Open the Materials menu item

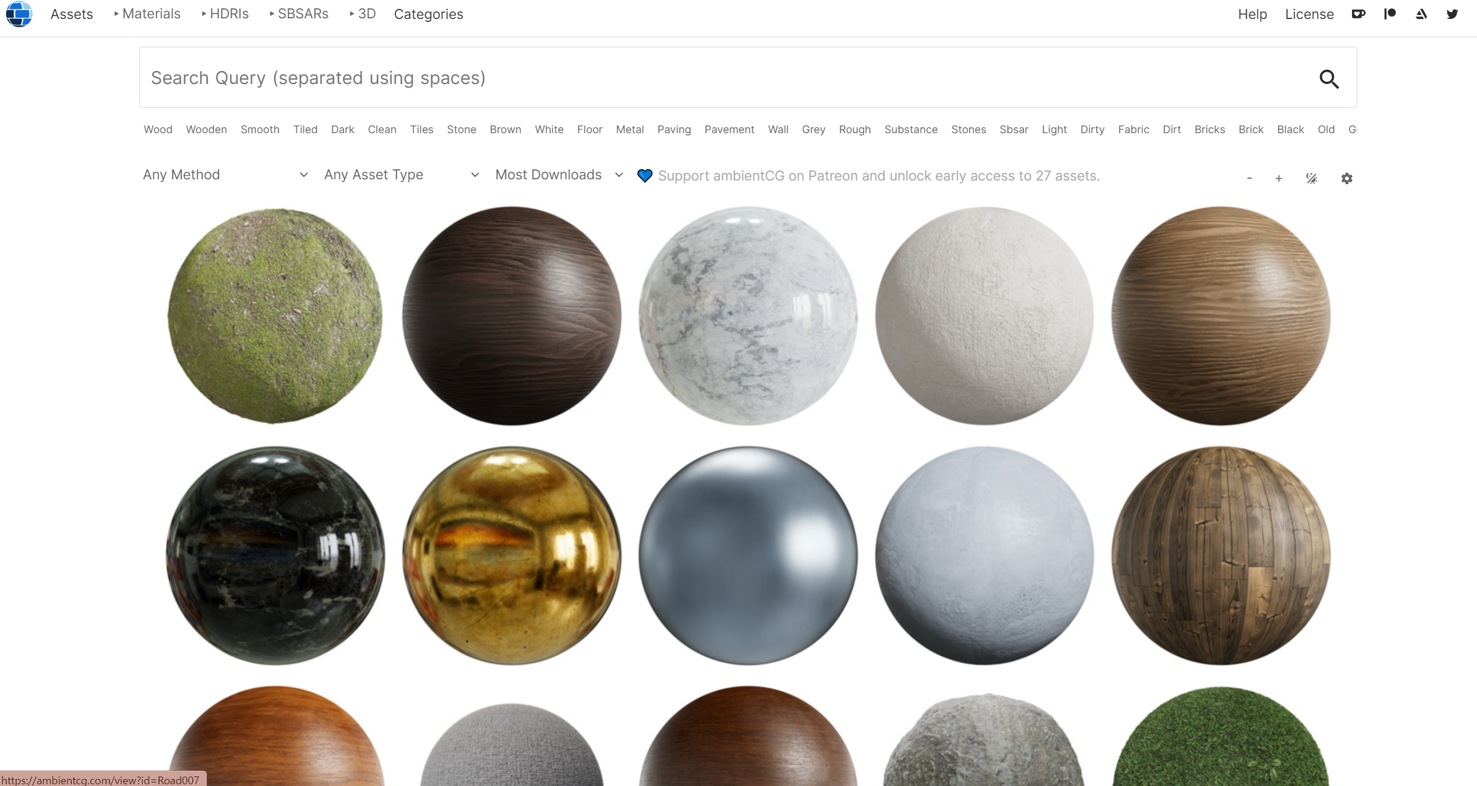pos(150,14)
